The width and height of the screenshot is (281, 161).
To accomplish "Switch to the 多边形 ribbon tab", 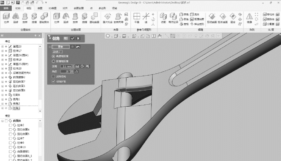I will (x=103, y=8).
